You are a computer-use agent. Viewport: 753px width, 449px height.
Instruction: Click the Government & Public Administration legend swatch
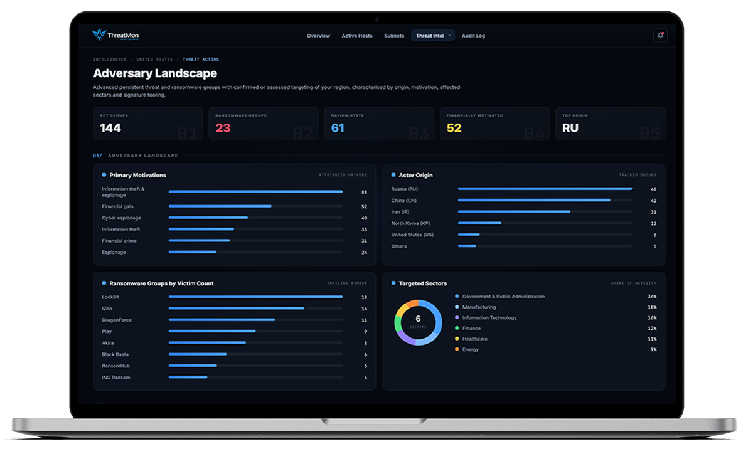(457, 297)
